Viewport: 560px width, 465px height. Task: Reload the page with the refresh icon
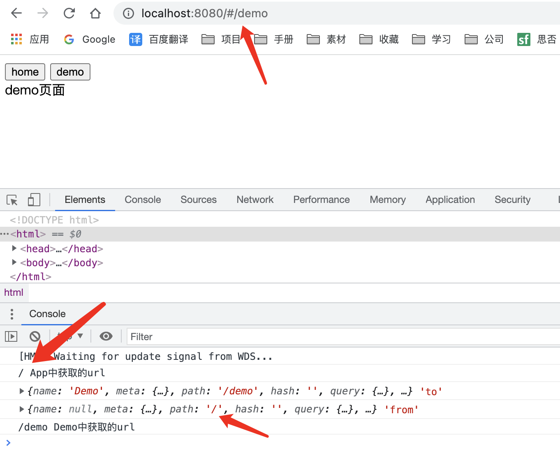pyautogui.click(x=69, y=13)
